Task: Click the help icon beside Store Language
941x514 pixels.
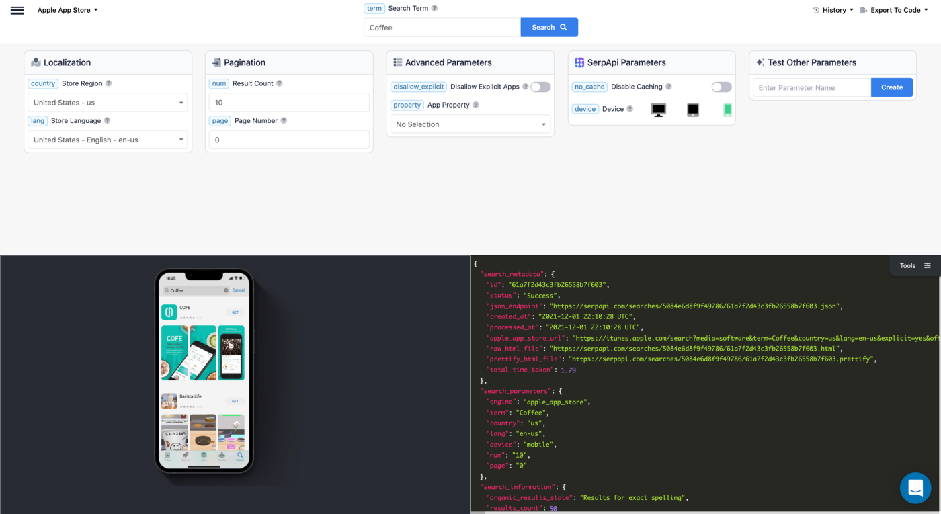Action: (107, 121)
